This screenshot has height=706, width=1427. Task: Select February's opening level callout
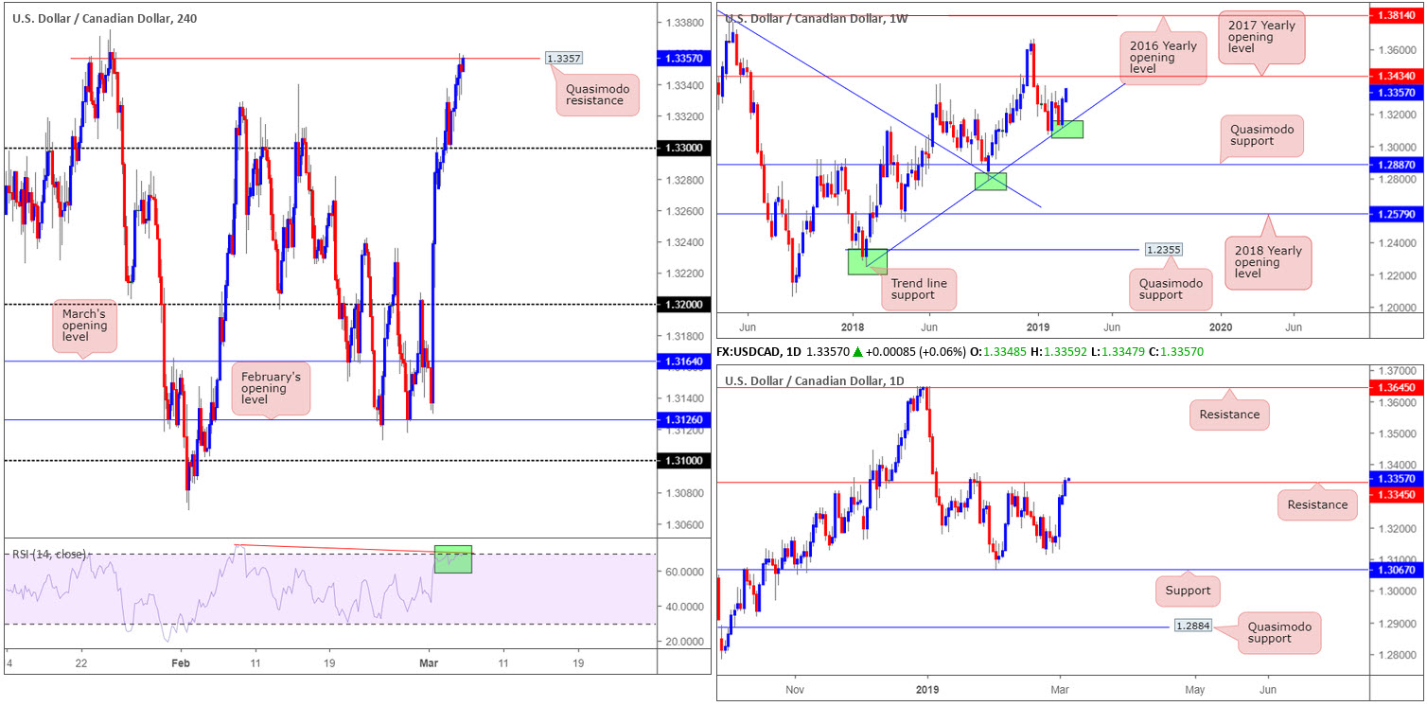point(271,388)
